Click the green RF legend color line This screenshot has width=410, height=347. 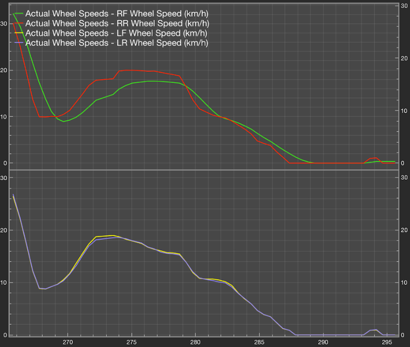pyautogui.click(x=19, y=14)
